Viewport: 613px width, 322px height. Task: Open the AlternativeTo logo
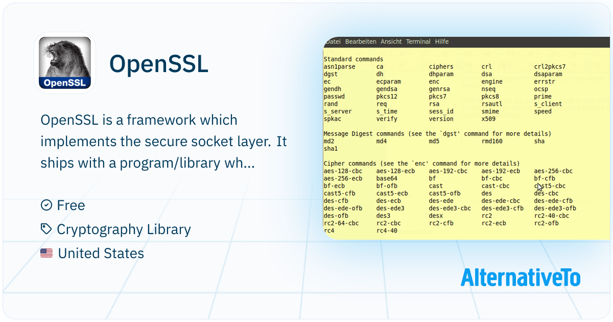coord(521,277)
